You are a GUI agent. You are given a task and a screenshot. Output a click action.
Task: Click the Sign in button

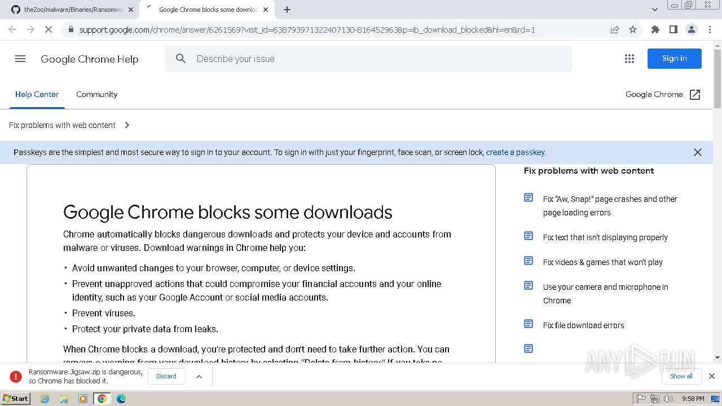pyautogui.click(x=675, y=59)
